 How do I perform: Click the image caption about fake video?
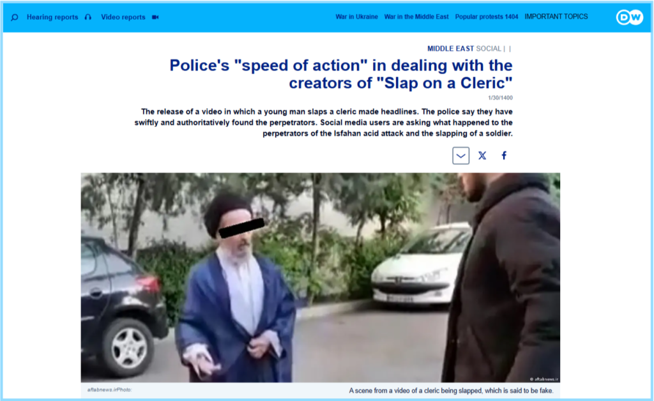[450, 390]
